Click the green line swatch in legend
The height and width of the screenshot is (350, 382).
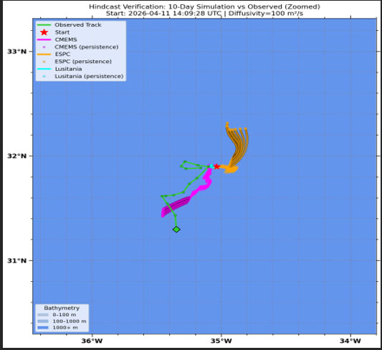point(44,25)
